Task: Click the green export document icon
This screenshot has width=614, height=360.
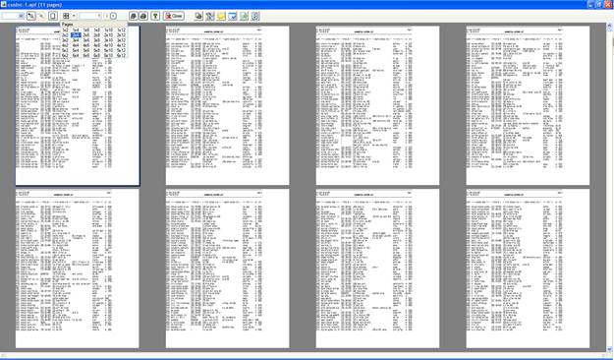Action: coord(244,16)
